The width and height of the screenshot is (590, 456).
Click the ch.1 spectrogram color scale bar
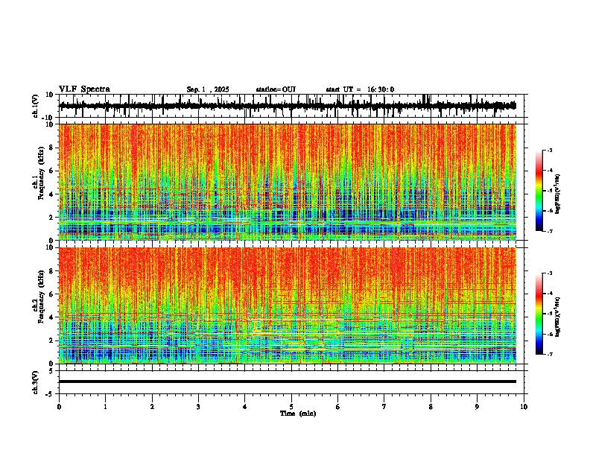click(x=539, y=191)
